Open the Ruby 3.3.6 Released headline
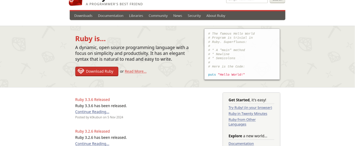Screen dimensions: 355x146 pos(92,100)
